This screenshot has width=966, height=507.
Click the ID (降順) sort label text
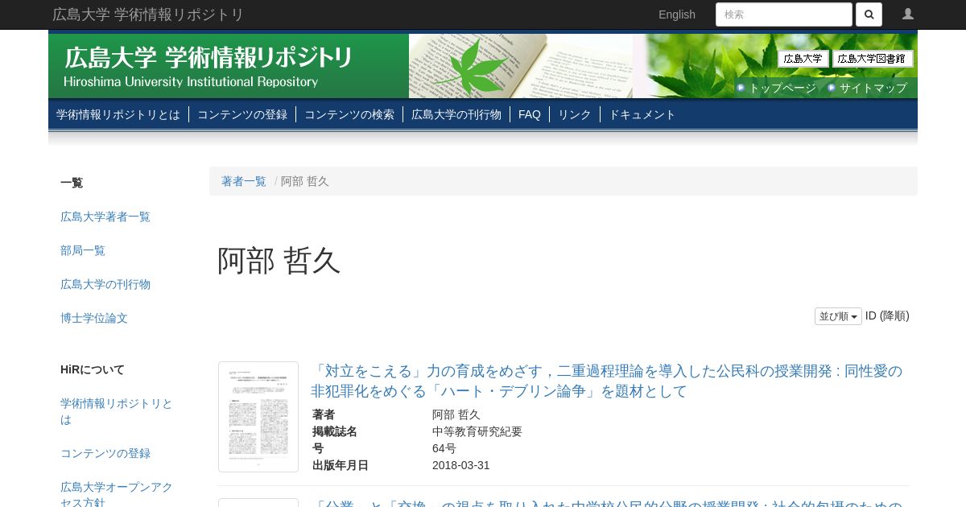887,316
